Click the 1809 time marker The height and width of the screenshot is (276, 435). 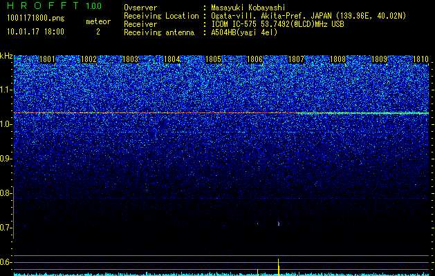pos(379,59)
